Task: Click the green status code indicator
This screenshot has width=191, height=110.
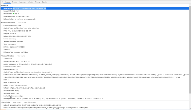Action: 14,14
